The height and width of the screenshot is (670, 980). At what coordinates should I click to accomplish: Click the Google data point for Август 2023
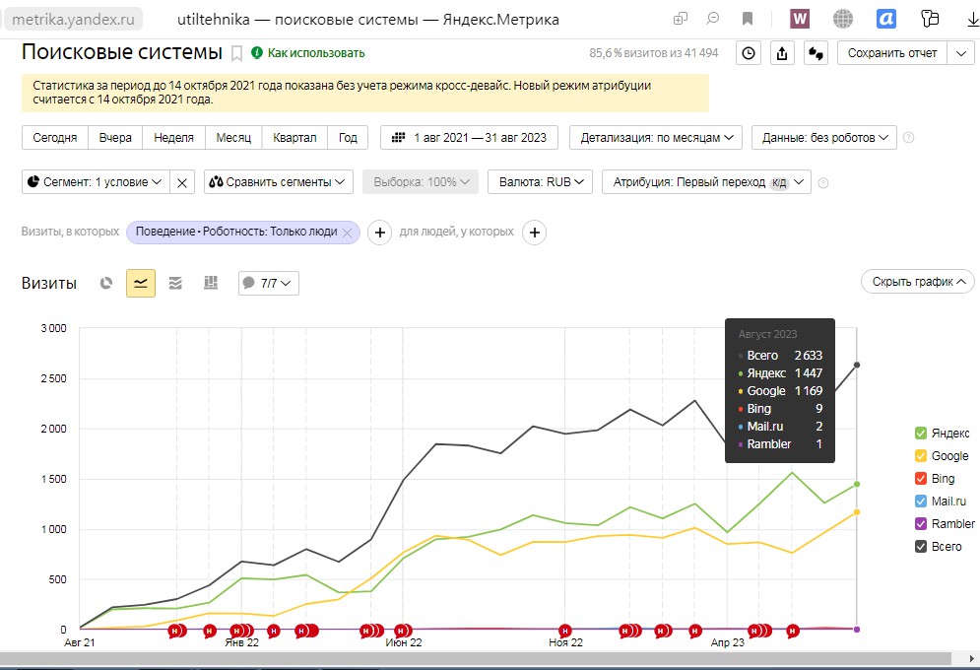click(x=857, y=512)
